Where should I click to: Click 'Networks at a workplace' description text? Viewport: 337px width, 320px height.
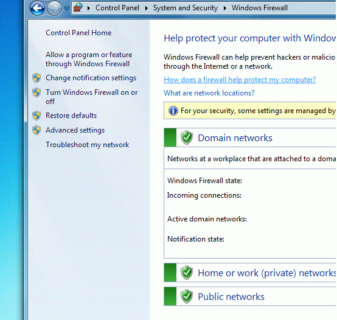point(251,159)
